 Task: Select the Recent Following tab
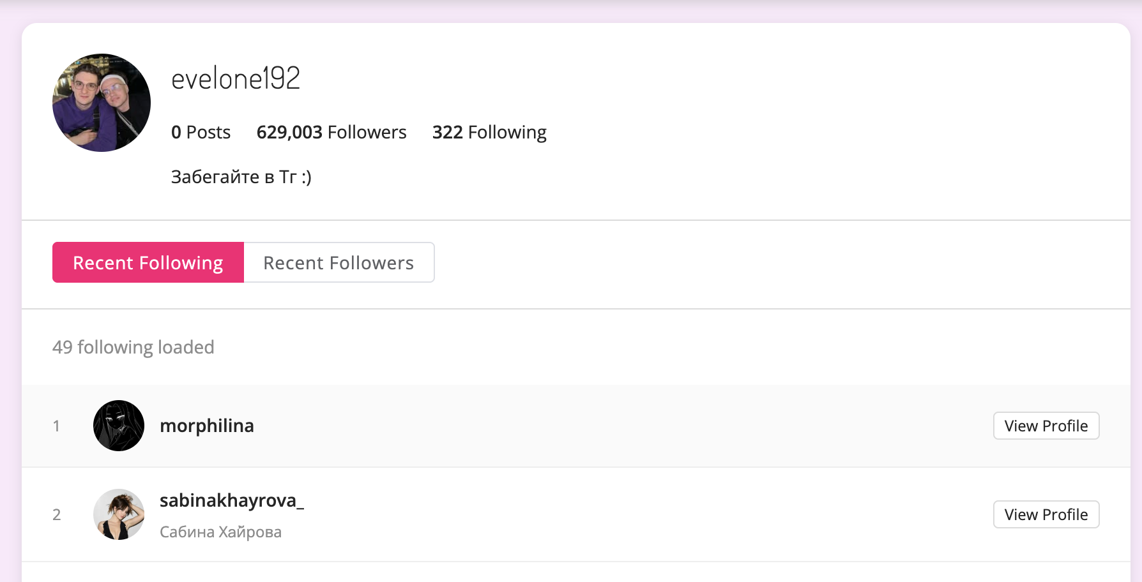(148, 262)
